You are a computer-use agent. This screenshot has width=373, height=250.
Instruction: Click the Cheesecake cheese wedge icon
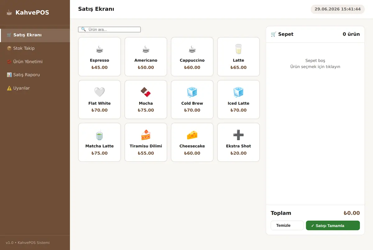click(192, 135)
